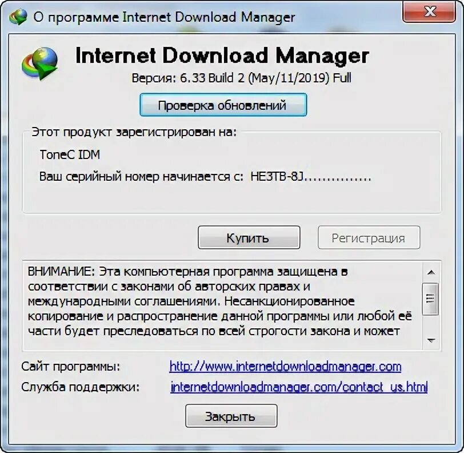Image resolution: width=464 pixels, height=453 pixels.
Task: Click the "Internet Download Manager" heading
Action: click(222, 56)
